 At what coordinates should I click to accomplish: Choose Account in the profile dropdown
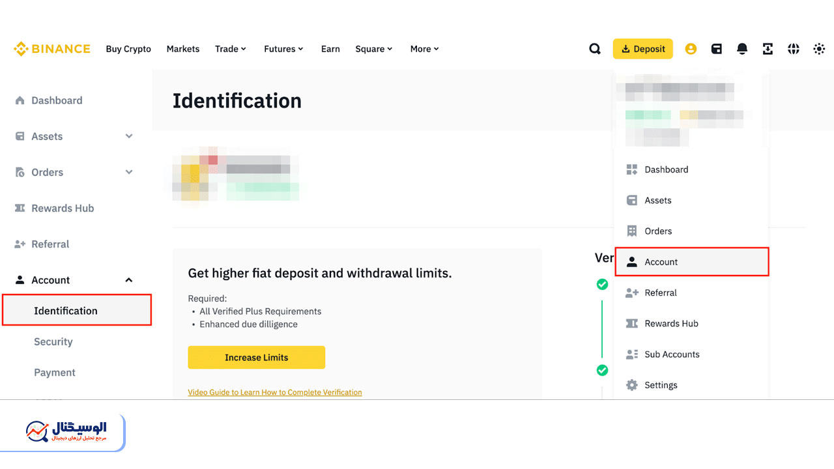[692, 262]
